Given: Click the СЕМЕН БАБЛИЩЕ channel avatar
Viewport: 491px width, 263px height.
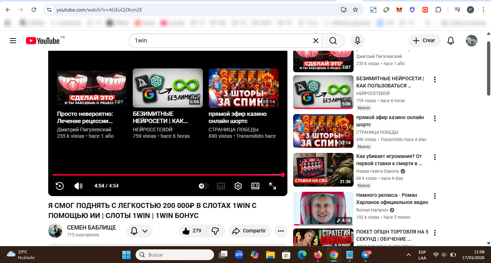Looking at the screenshot, I should tap(55, 231).
